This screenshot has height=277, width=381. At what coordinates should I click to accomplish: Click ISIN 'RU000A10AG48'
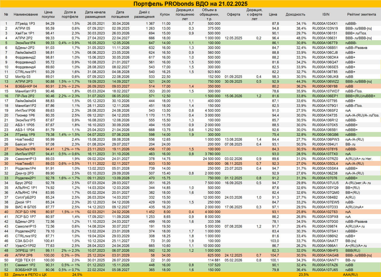pyautogui.click(x=325, y=255)
